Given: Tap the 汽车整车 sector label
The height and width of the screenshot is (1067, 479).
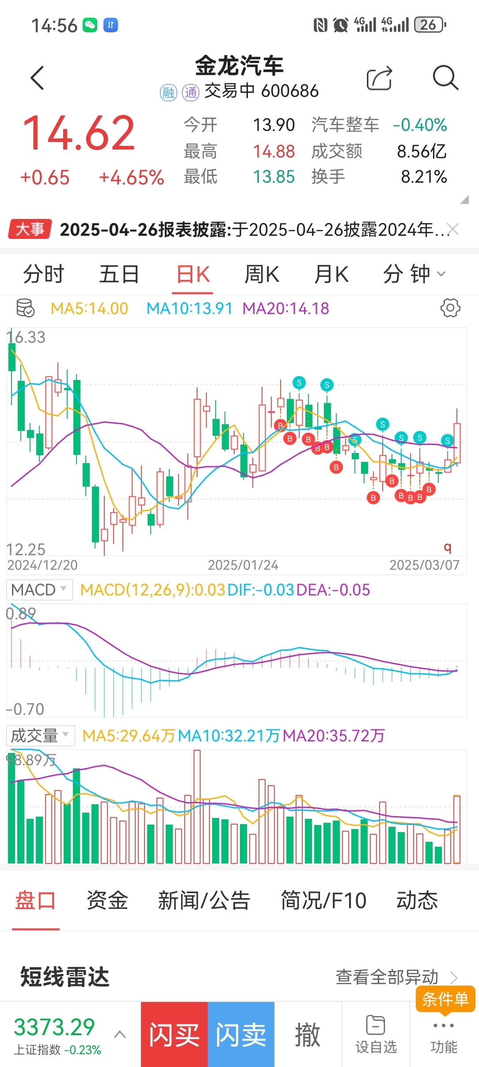Looking at the screenshot, I should click(x=345, y=125).
